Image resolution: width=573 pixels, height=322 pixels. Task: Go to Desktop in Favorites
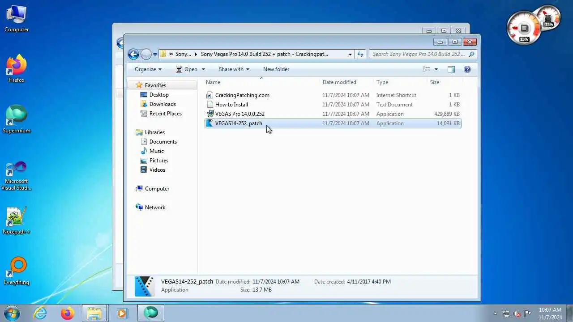(x=159, y=95)
